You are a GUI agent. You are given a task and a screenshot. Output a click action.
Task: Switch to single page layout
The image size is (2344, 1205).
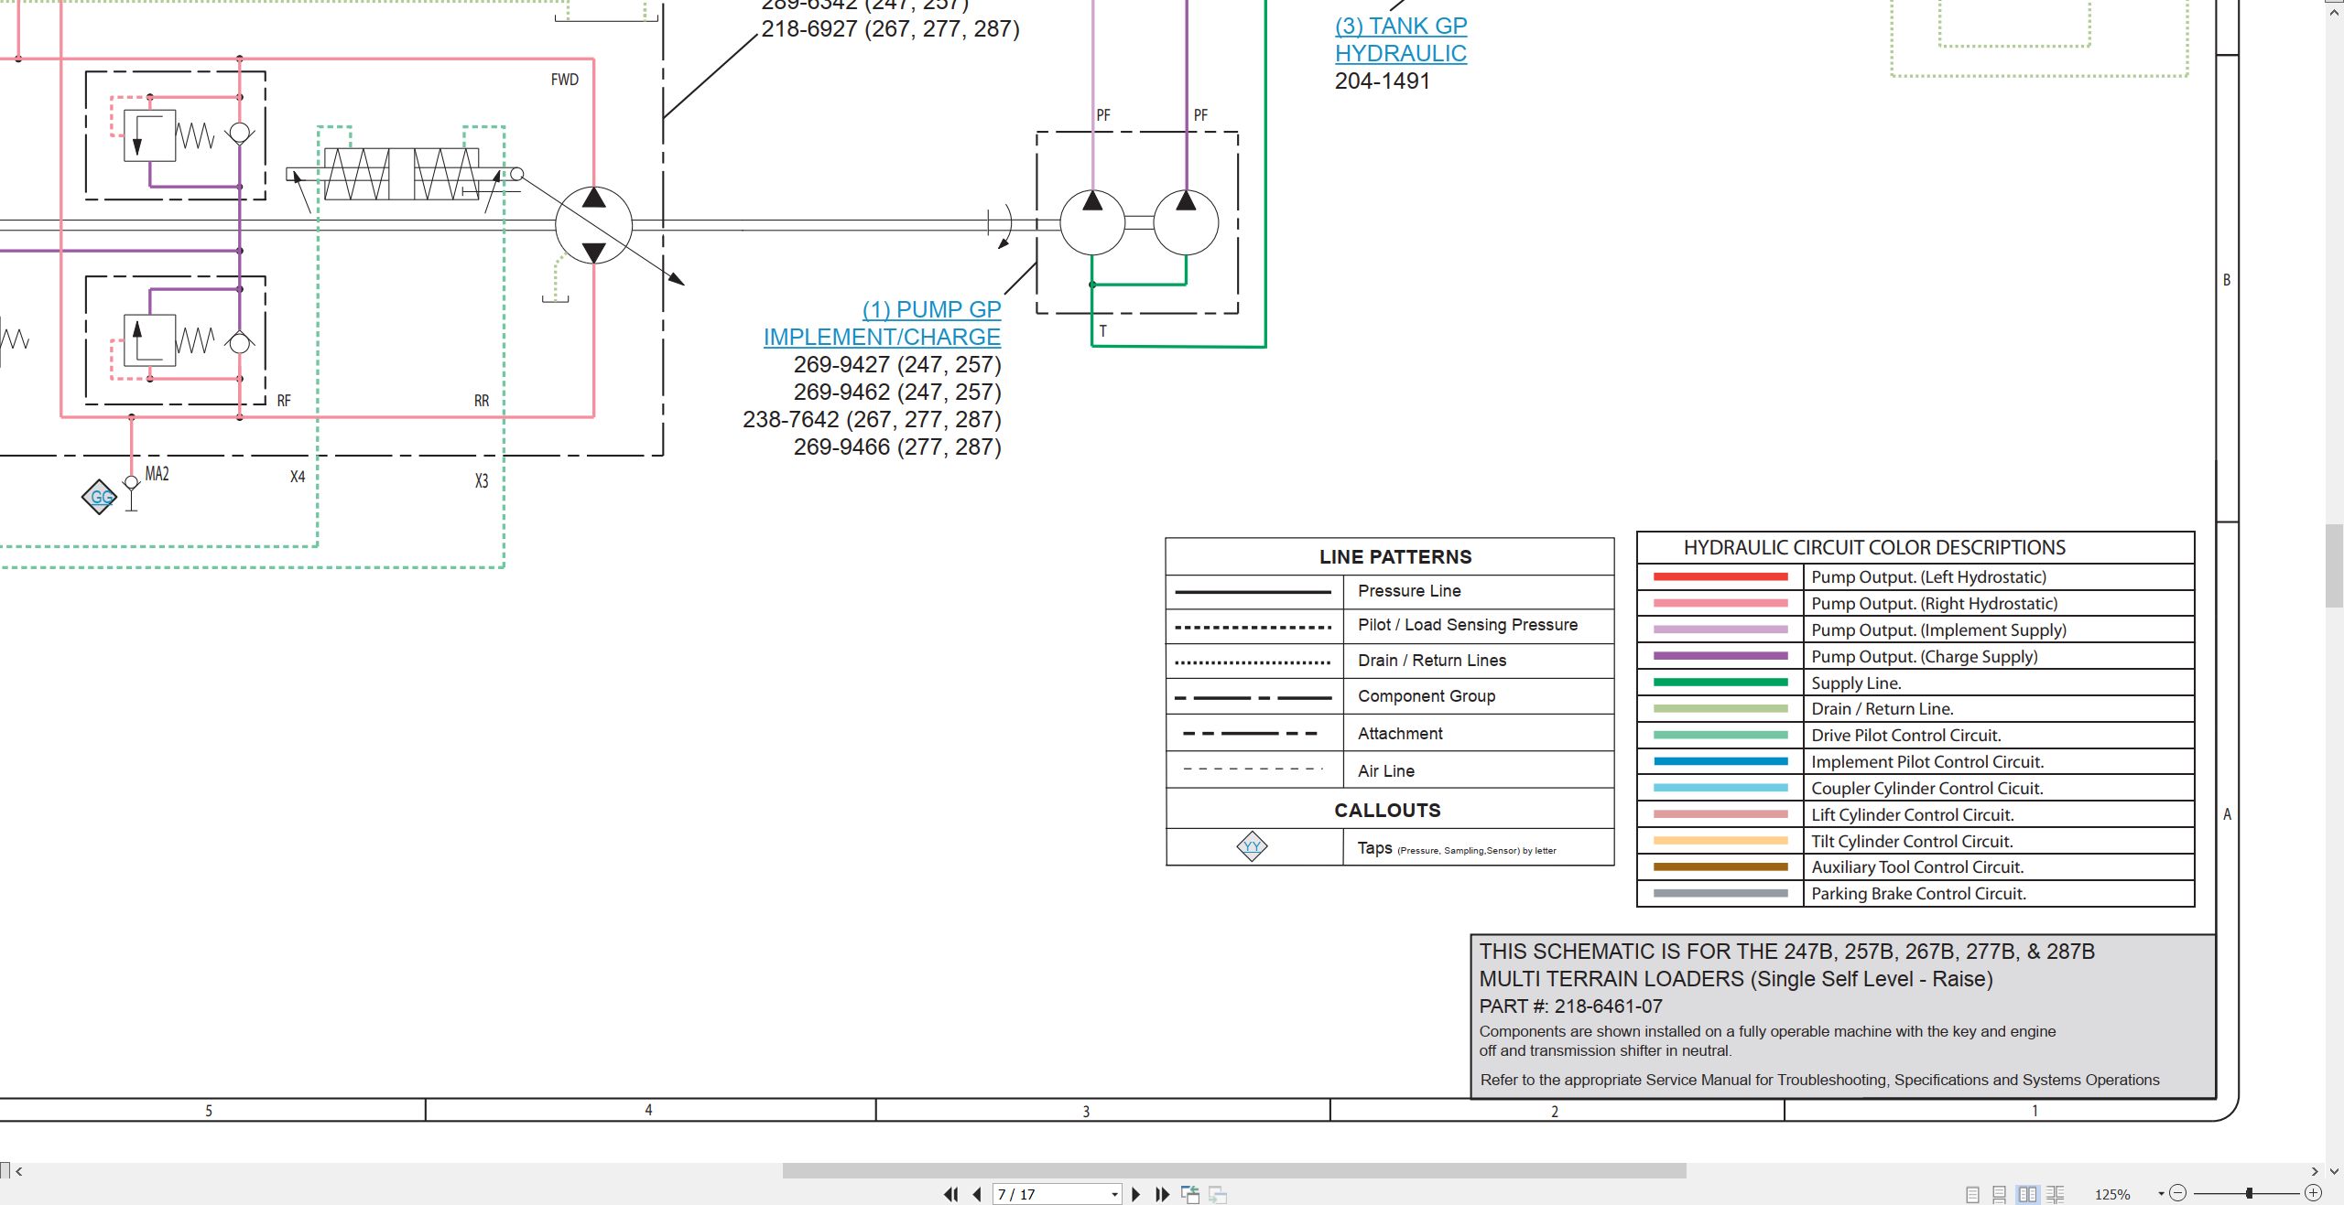pyautogui.click(x=1972, y=1194)
